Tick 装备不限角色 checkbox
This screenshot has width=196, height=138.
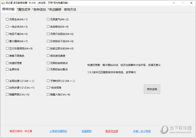7,56
